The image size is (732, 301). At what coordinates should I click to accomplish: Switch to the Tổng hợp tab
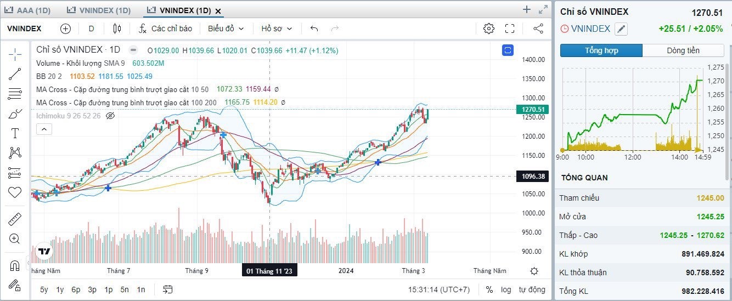[601, 50]
